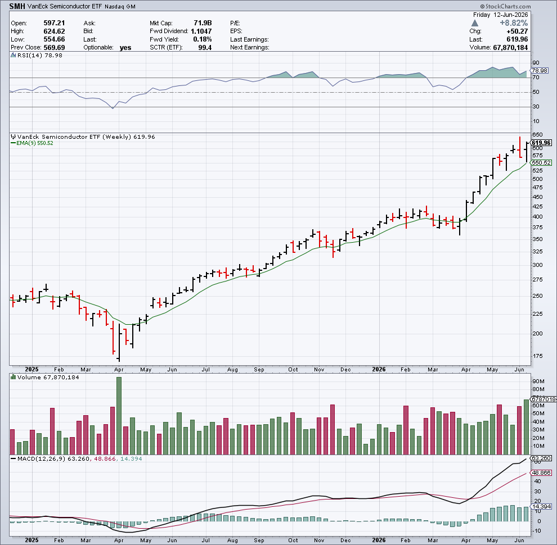The height and width of the screenshot is (545, 557).
Task: Click the Chg value +50.27
Action: pos(517,31)
